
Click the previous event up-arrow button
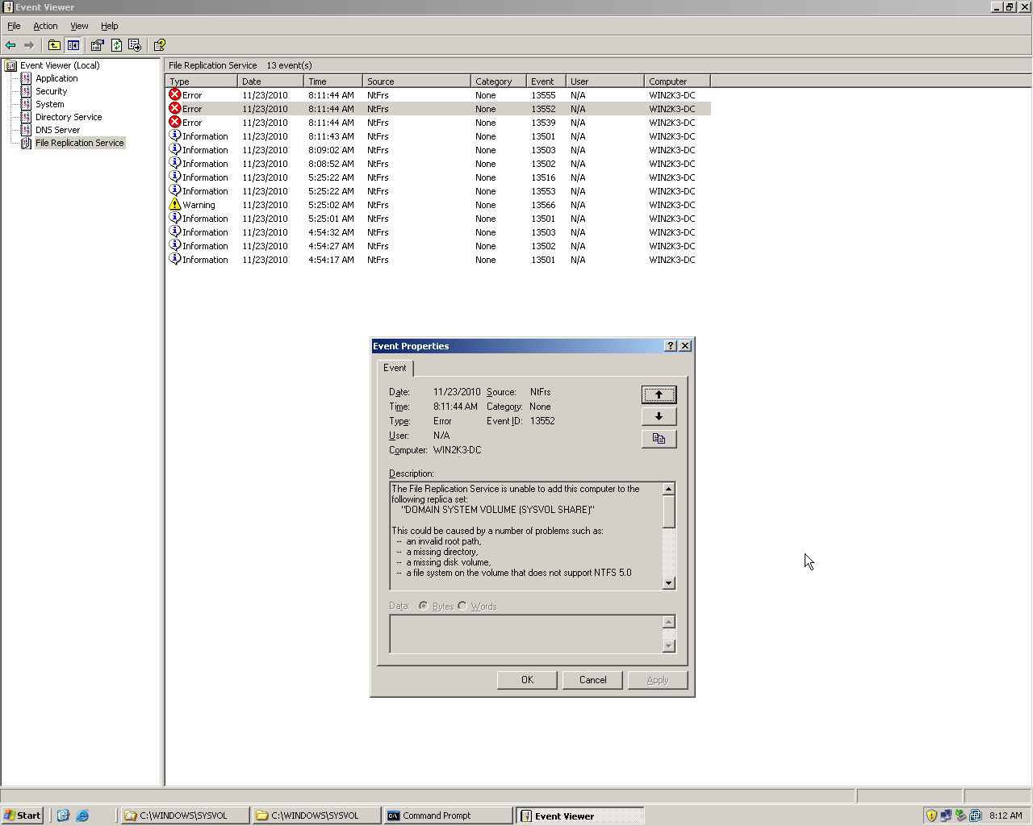659,394
